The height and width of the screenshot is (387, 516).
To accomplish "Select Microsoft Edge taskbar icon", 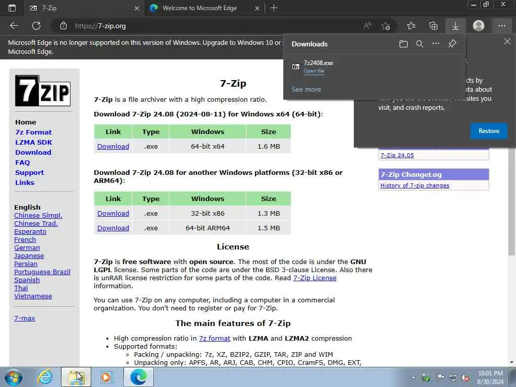I will [139, 377].
